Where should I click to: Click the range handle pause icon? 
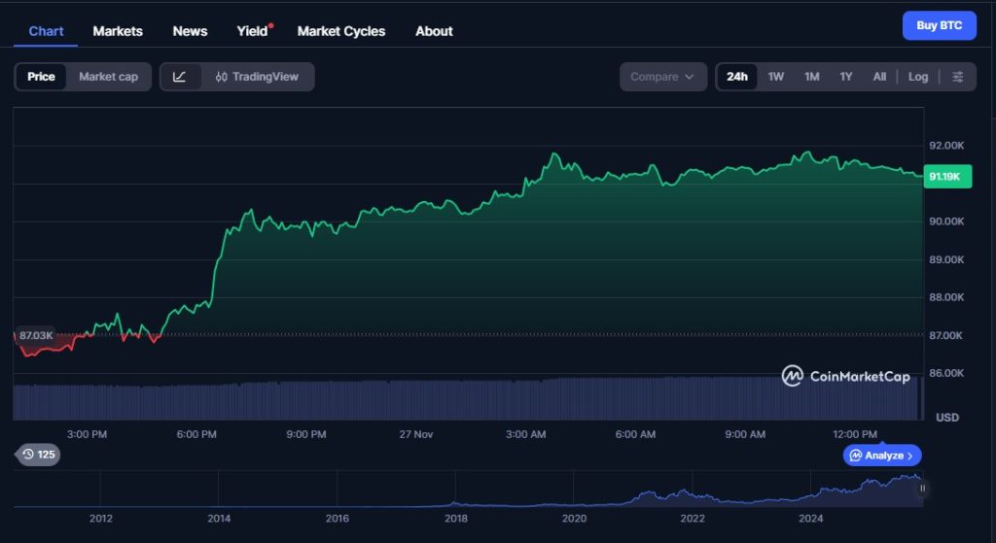[922, 489]
